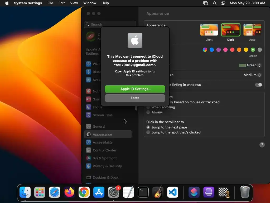Viewport: 270px width, 203px height.
Task: Launch Visual Studio Code from the Dock
Action: [173, 192]
